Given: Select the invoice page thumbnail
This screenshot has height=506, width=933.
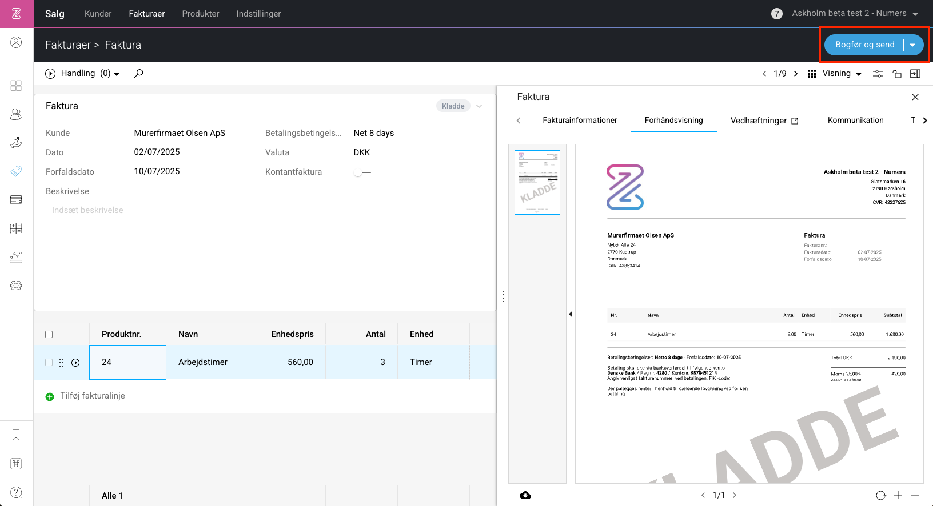Looking at the screenshot, I should 537,182.
